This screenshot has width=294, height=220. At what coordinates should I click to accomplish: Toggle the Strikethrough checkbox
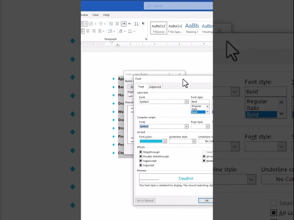click(x=141, y=152)
